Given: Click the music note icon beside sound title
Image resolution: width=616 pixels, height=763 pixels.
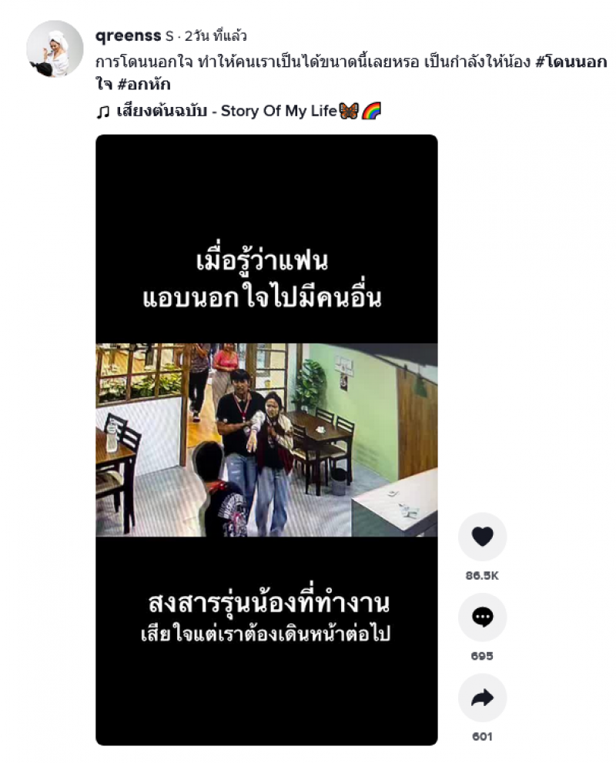Looking at the screenshot, I should pos(102,112).
